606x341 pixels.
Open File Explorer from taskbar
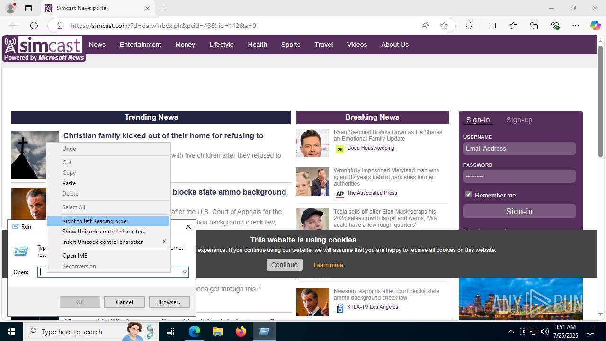pos(218,332)
